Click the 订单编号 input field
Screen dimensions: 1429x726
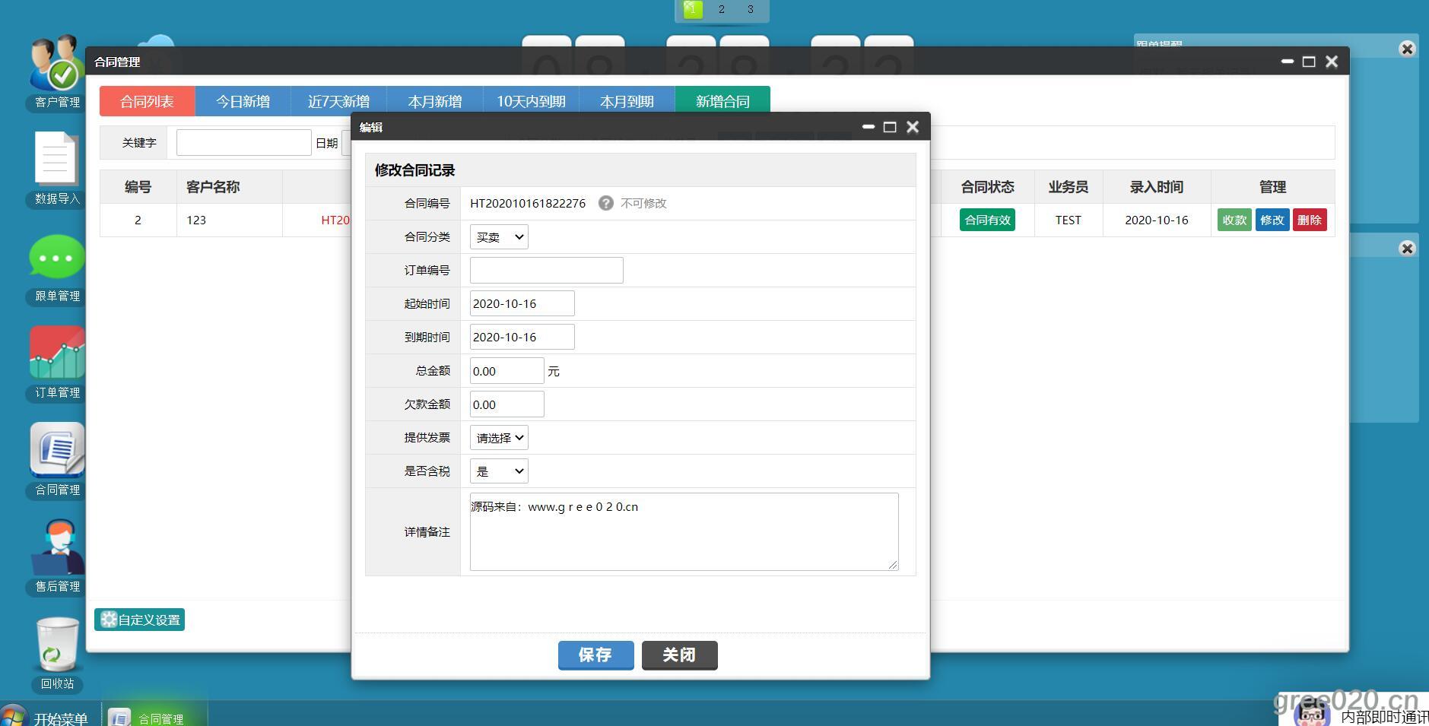(546, 271)
